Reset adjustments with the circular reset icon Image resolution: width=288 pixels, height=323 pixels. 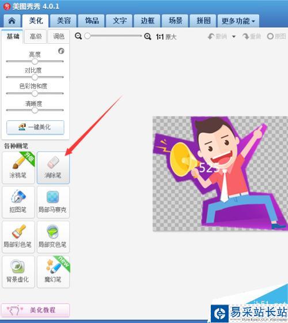[x=61, y=51]
